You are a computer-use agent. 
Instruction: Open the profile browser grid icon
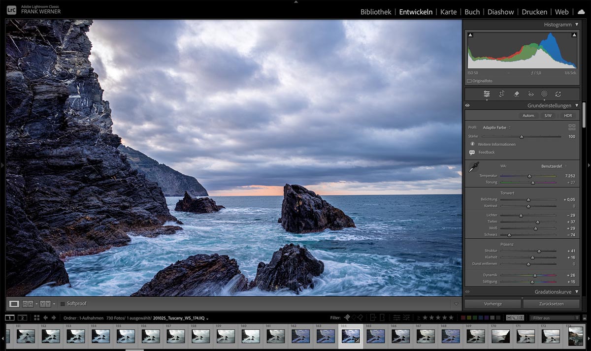point(572,128)
